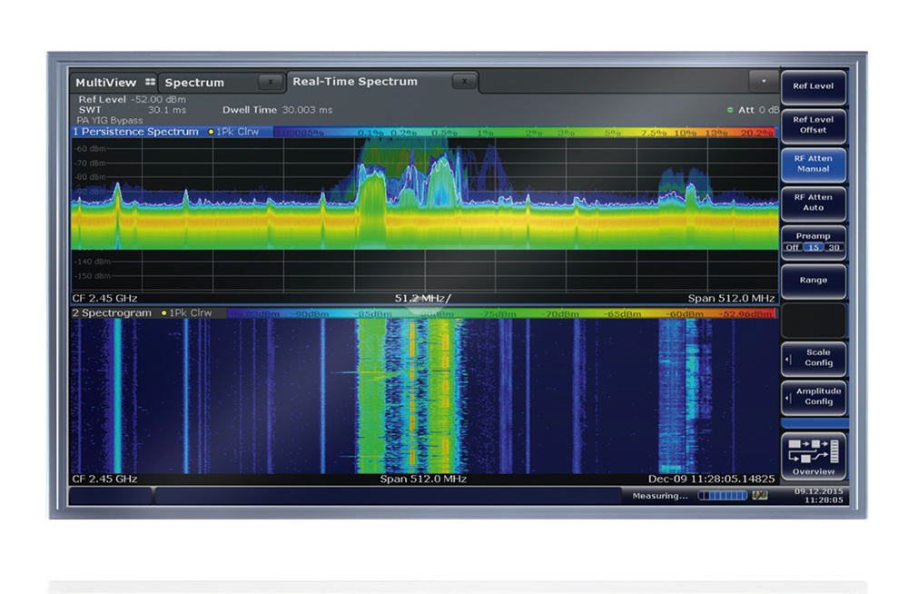Click the Measuring progress bar
The image size is (908, 594).
tap(722, 496)
